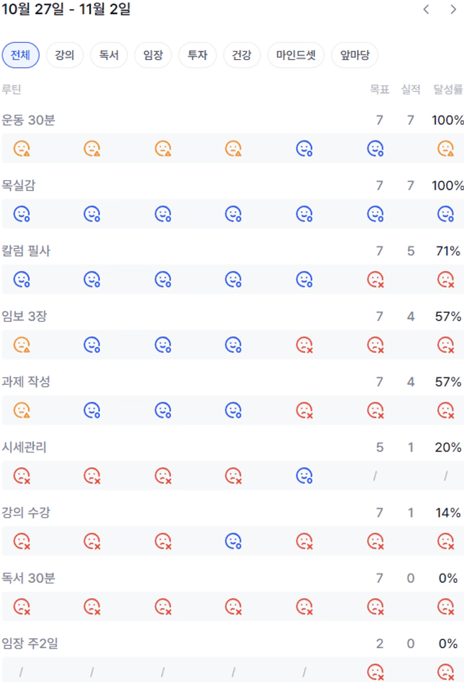Screen dimensions: 464x682
Task: Click the blue smiley in 강의 수강 row
Action: (233, 541)
